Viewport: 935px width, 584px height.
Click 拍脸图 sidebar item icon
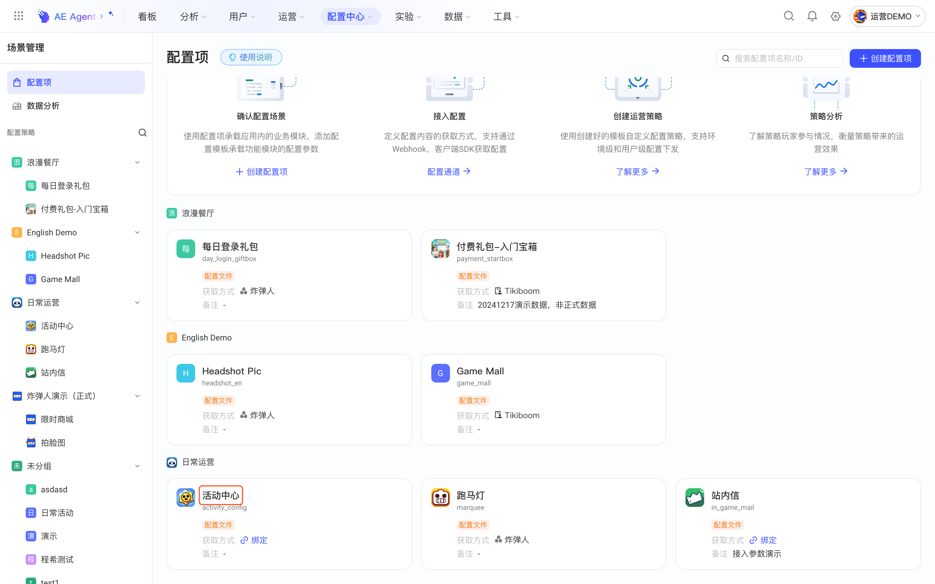(31, 443)
